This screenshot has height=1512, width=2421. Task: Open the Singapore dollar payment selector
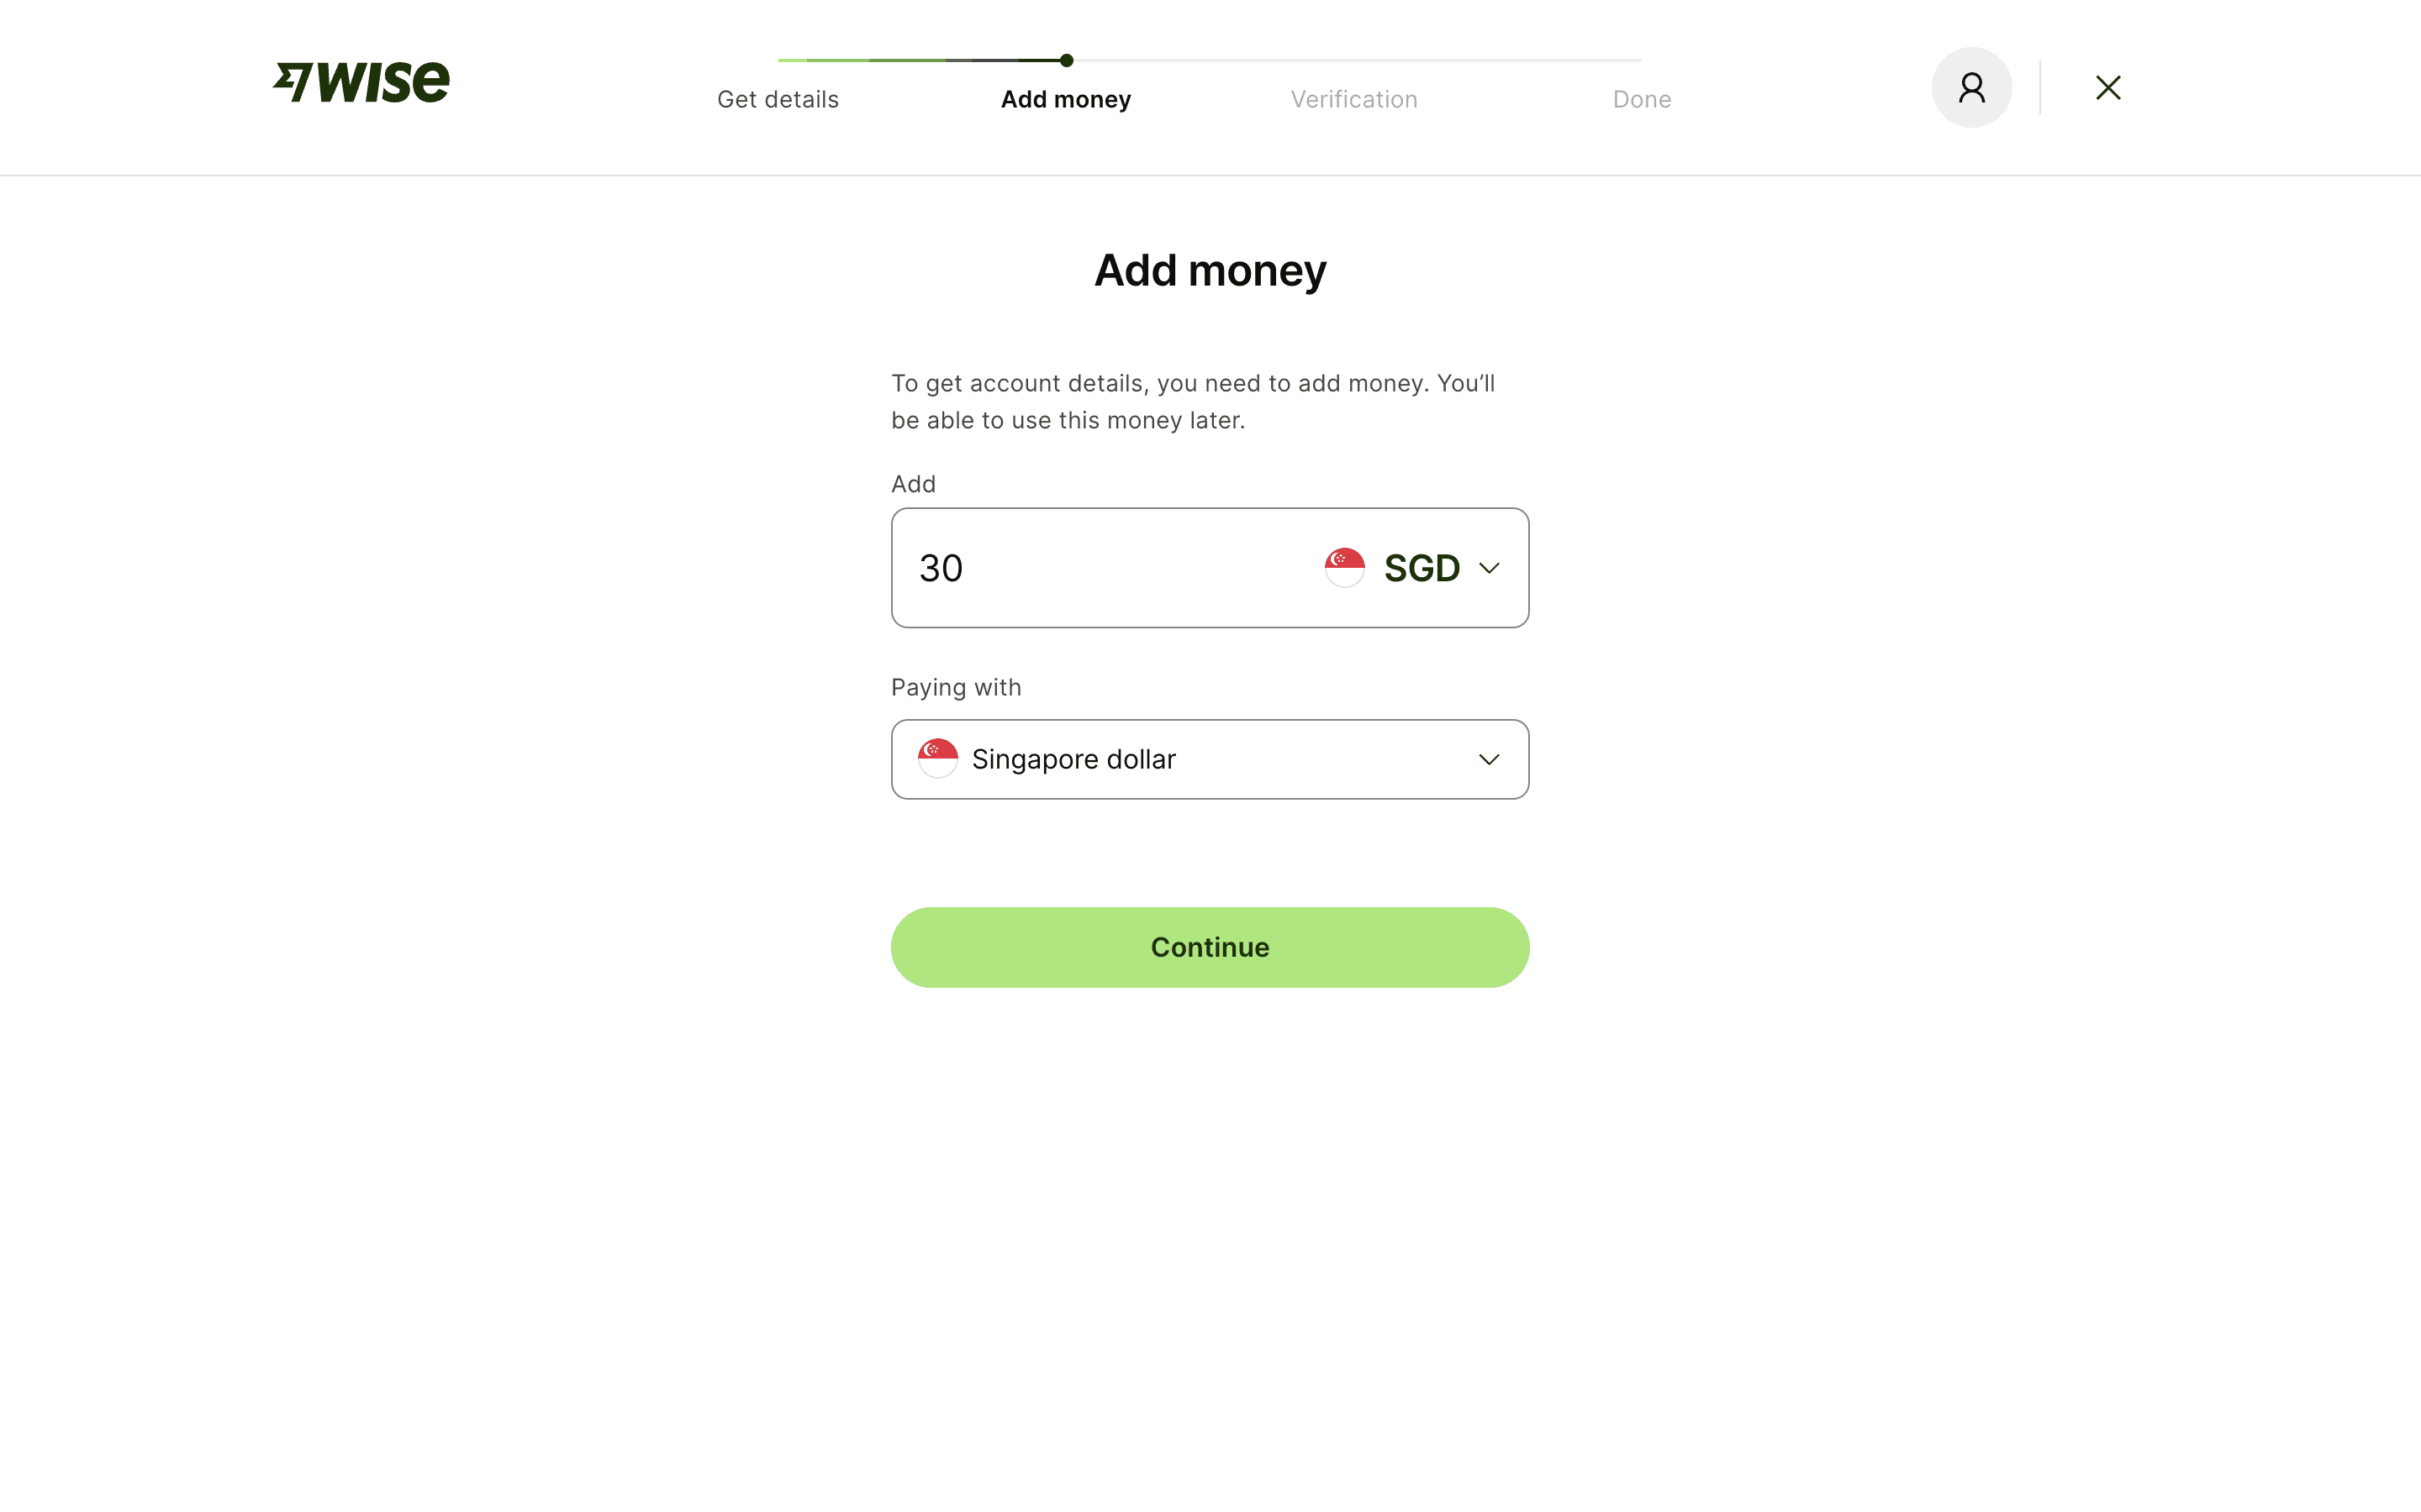pos(1209,760)
